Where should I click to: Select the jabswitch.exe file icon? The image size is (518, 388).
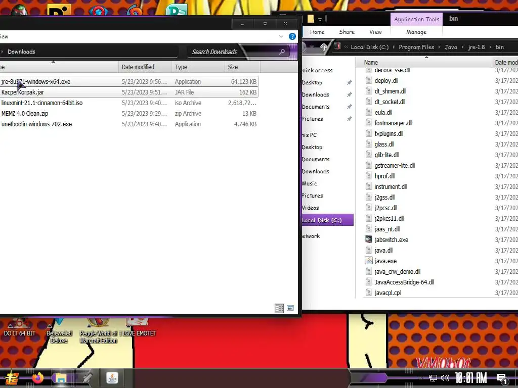pos(369,239)
